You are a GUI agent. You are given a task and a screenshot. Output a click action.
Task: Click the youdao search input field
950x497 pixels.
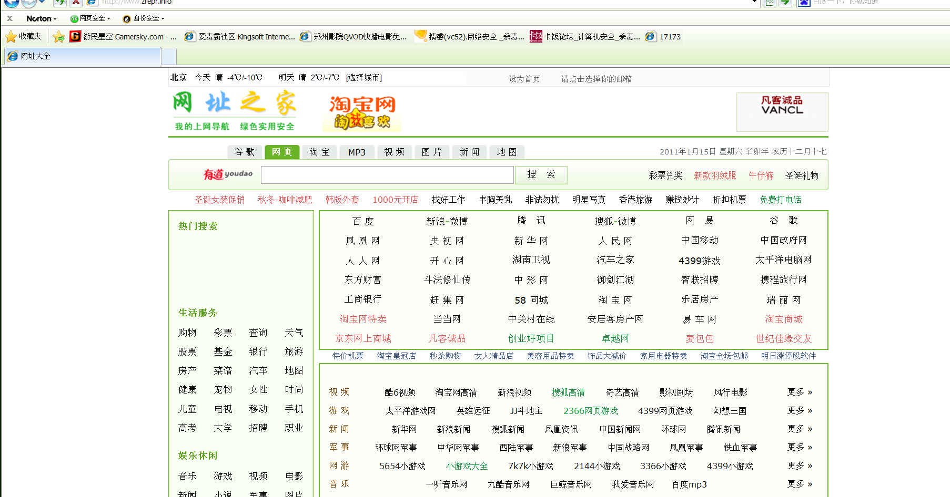[387, 175]
